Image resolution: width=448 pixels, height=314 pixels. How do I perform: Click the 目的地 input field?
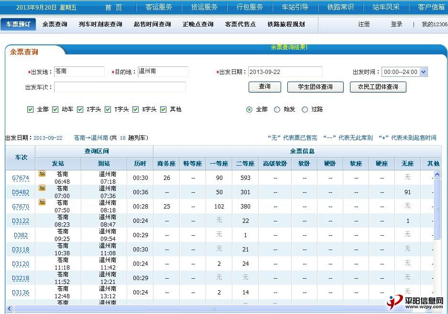pyautogui.click(x=163, y=72)
